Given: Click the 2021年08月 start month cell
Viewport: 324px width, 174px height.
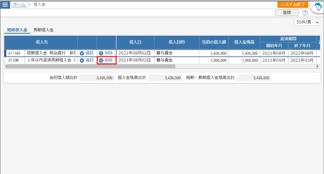Looking at the screenshot, I should pyautogui.click(x=274, y=53).
